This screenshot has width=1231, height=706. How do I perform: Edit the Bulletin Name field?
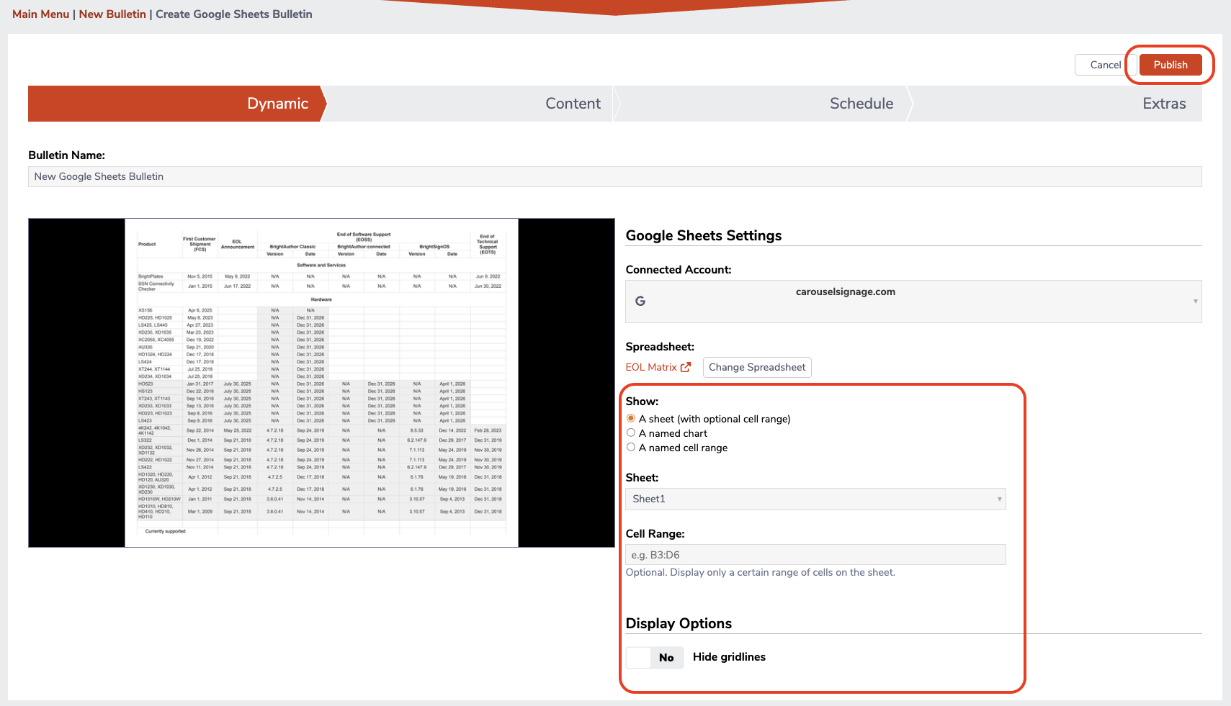tap(614, 176)
